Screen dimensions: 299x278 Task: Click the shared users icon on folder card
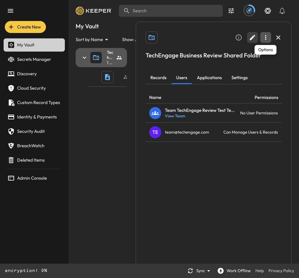pyautogui.click(x=119, y=58)
